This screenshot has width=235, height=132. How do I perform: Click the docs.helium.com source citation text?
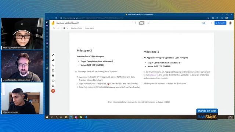[139, 102]
